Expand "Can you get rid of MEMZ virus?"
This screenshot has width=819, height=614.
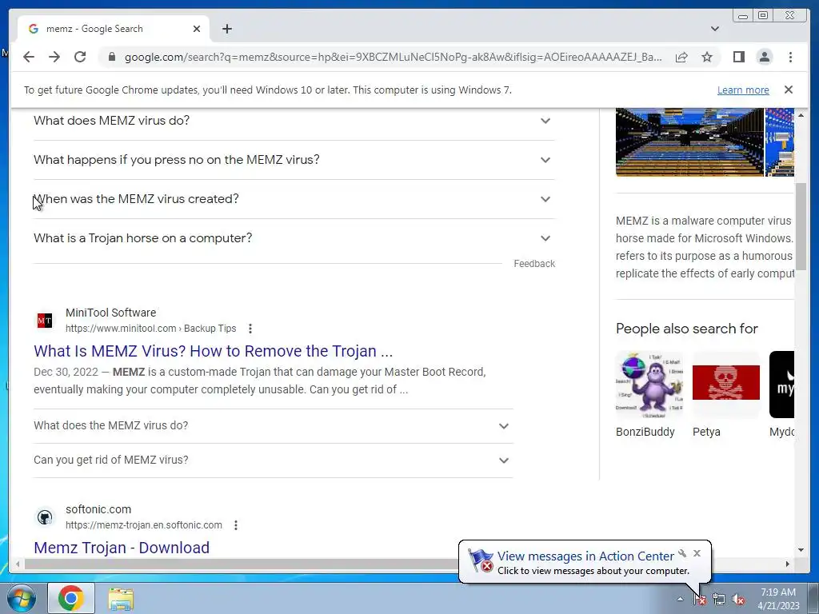(273, 460)
